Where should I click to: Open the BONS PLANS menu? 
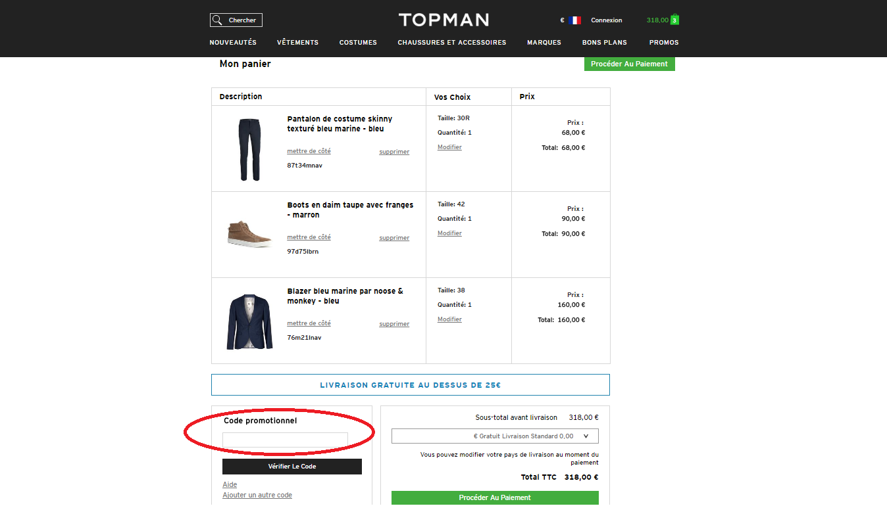pyautogui.click(x=605, y=43)
